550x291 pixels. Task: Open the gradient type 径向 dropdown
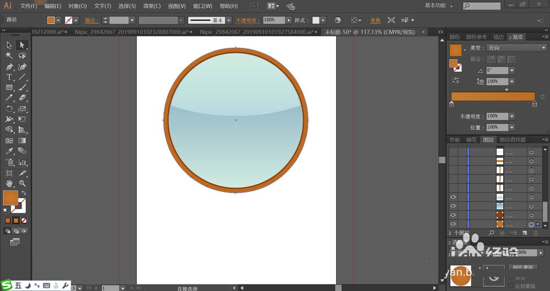pos(516,48)
